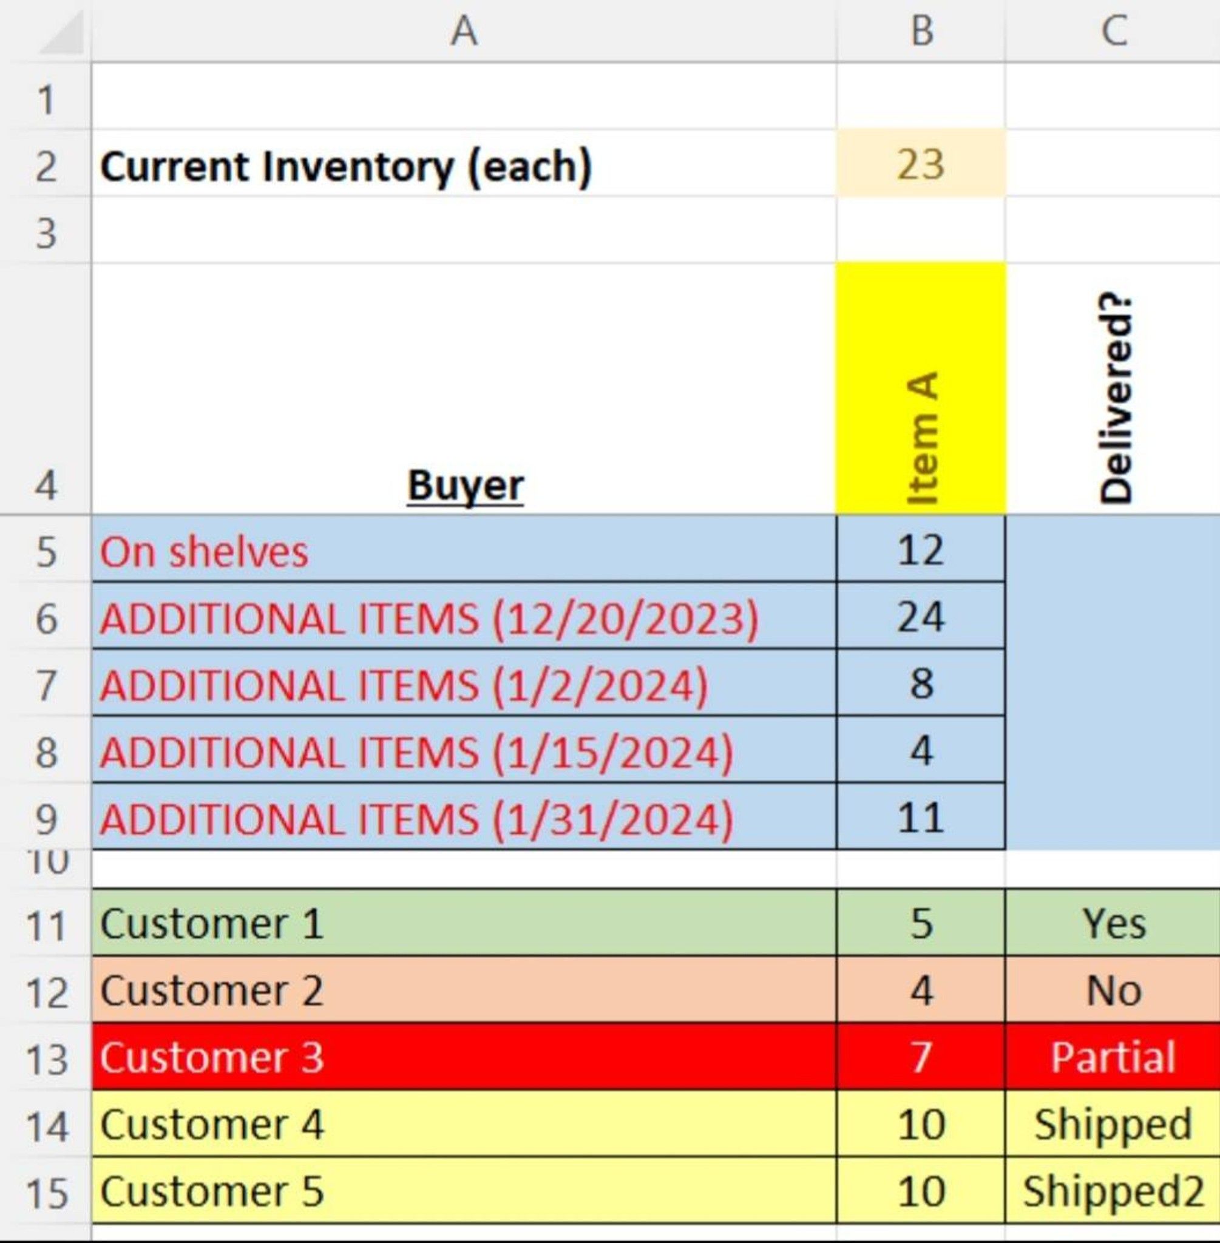Click the Current Inventory value 23 cell
The width and height of the screenshot is (1220, 1243).
[921, 163]
